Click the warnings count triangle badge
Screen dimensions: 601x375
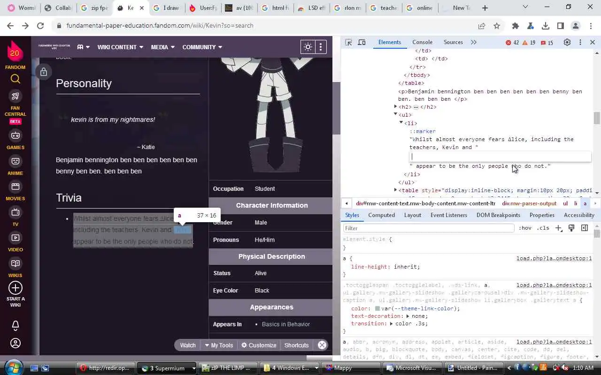(529, 43)
